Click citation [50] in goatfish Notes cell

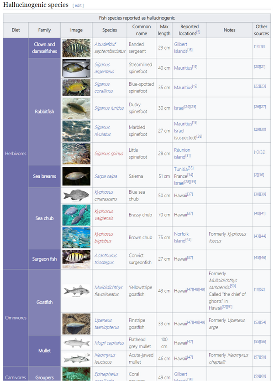233,286
